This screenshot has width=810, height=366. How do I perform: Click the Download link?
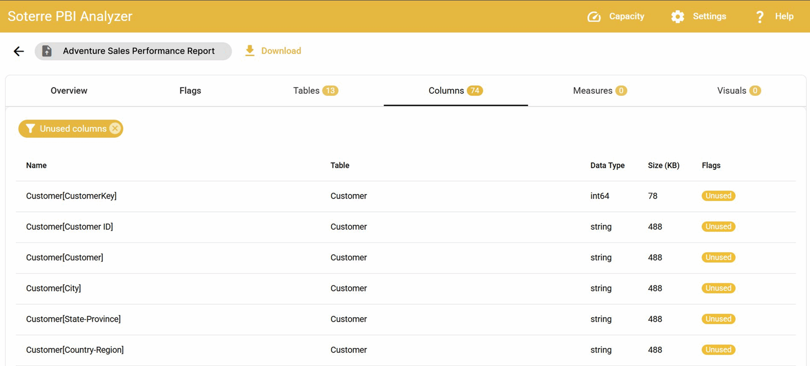[x=281, y=51]
